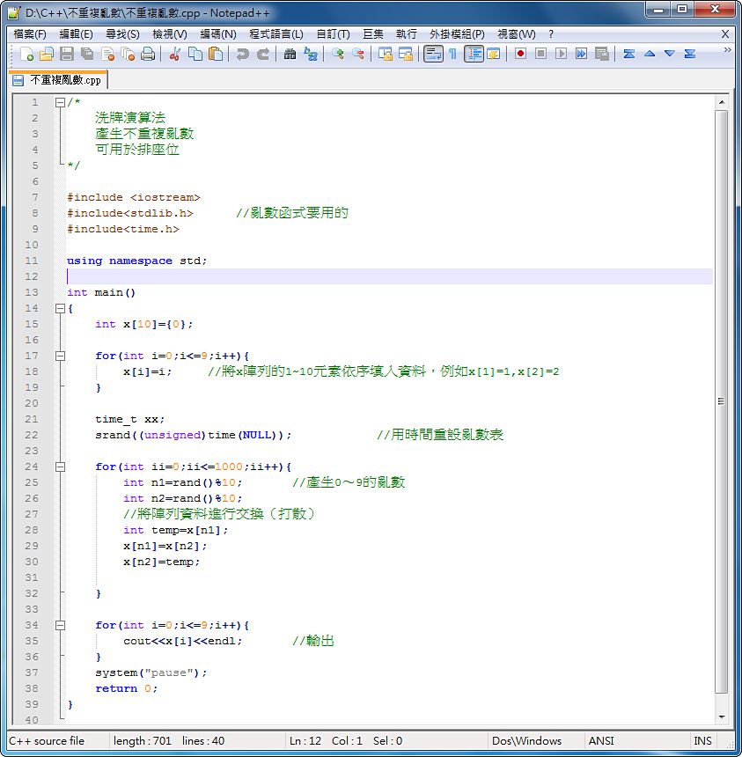Click the Copy icon
The image size is (742, 757).
(195, 54)
